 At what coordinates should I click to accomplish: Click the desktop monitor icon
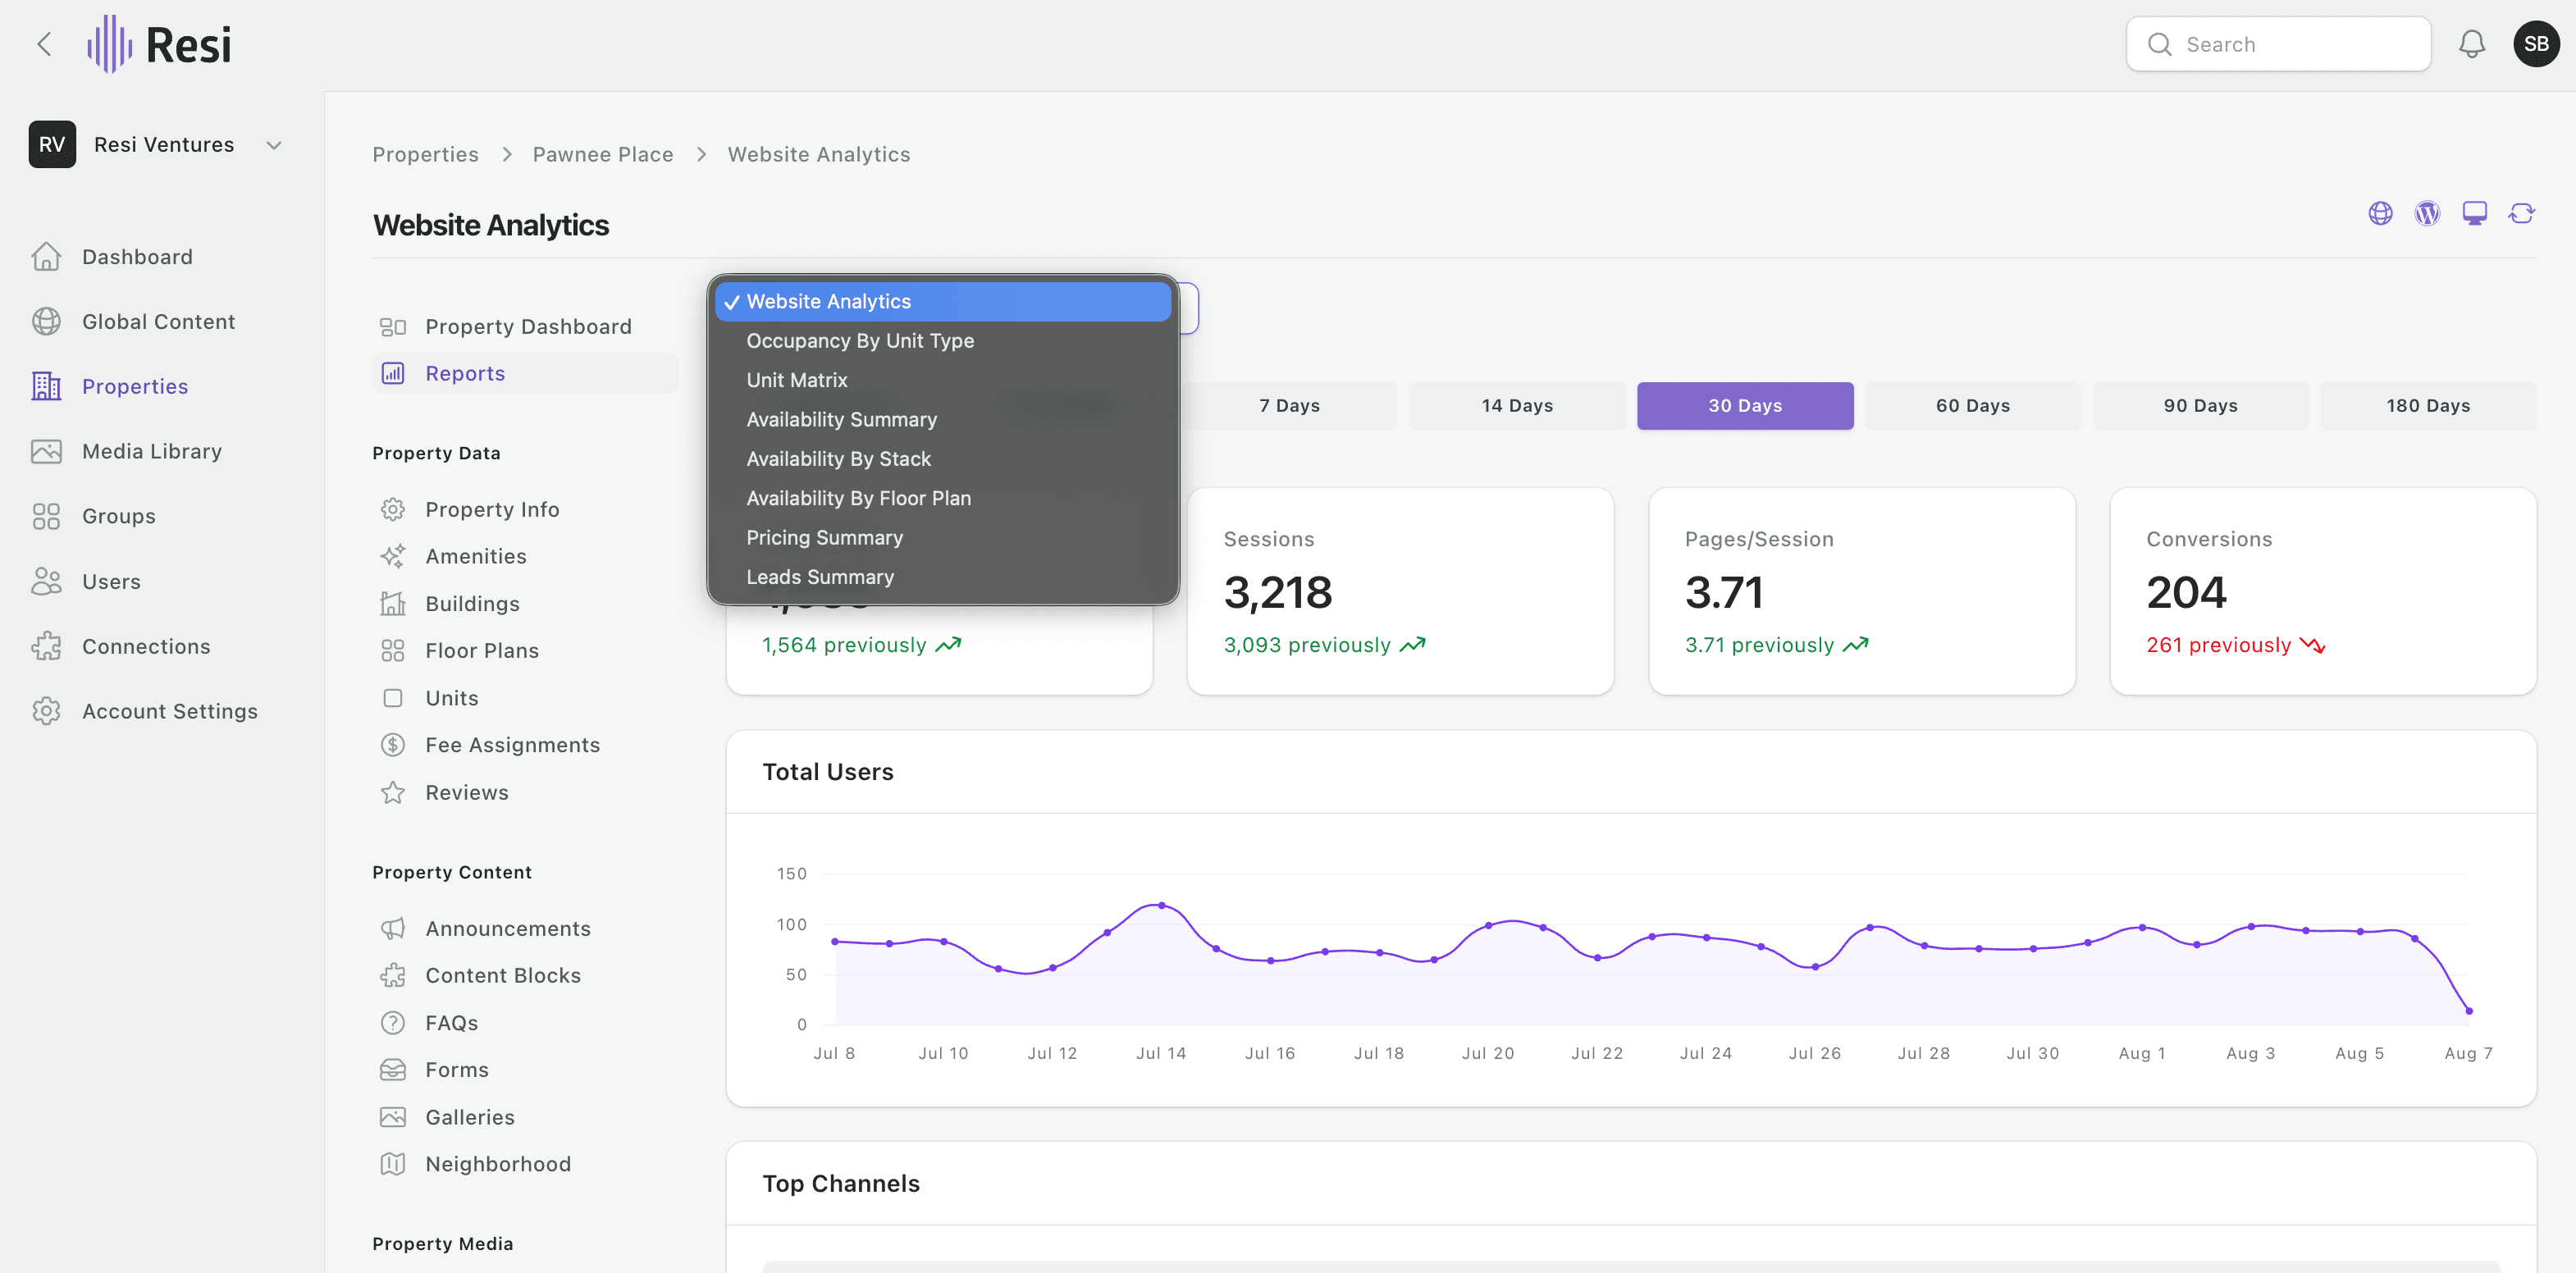point(2474,213)
